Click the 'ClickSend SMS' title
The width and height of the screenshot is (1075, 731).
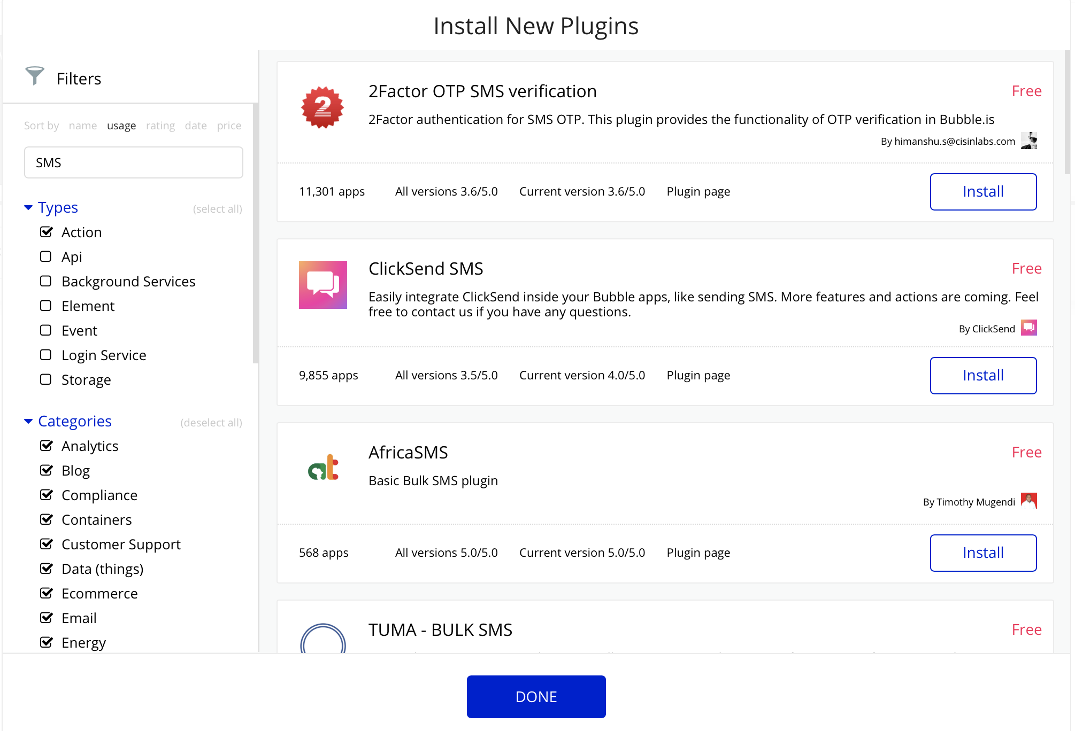click(426, 269)
